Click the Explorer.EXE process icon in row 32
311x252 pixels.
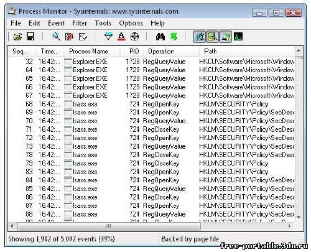[68, 62]
